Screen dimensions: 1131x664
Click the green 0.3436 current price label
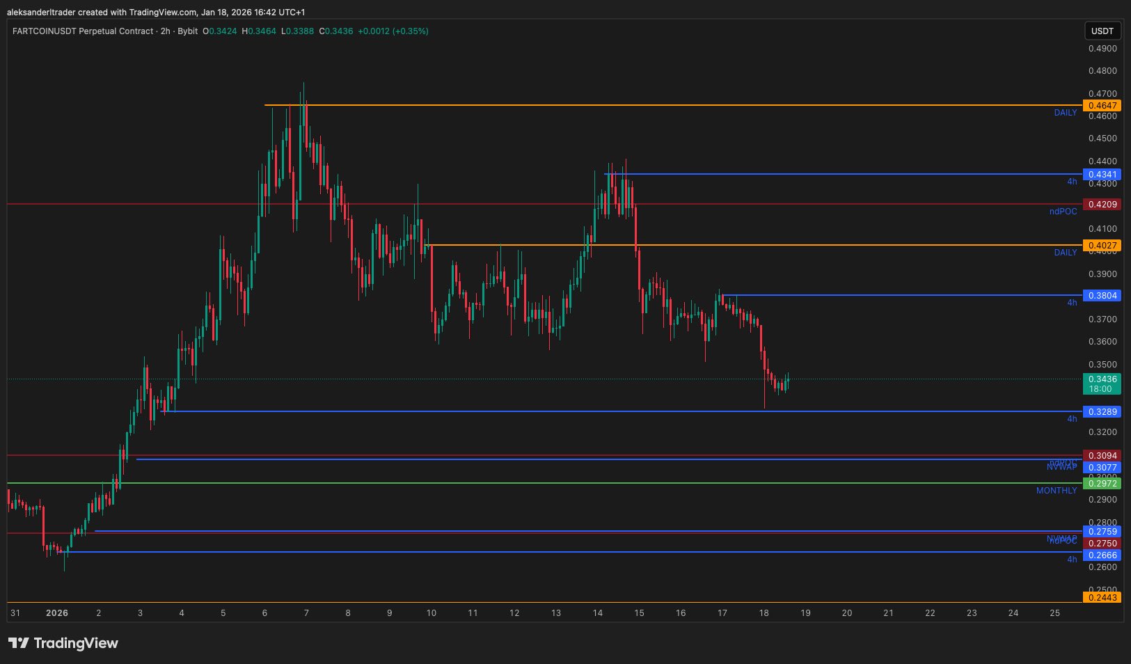click(1102, 379)
